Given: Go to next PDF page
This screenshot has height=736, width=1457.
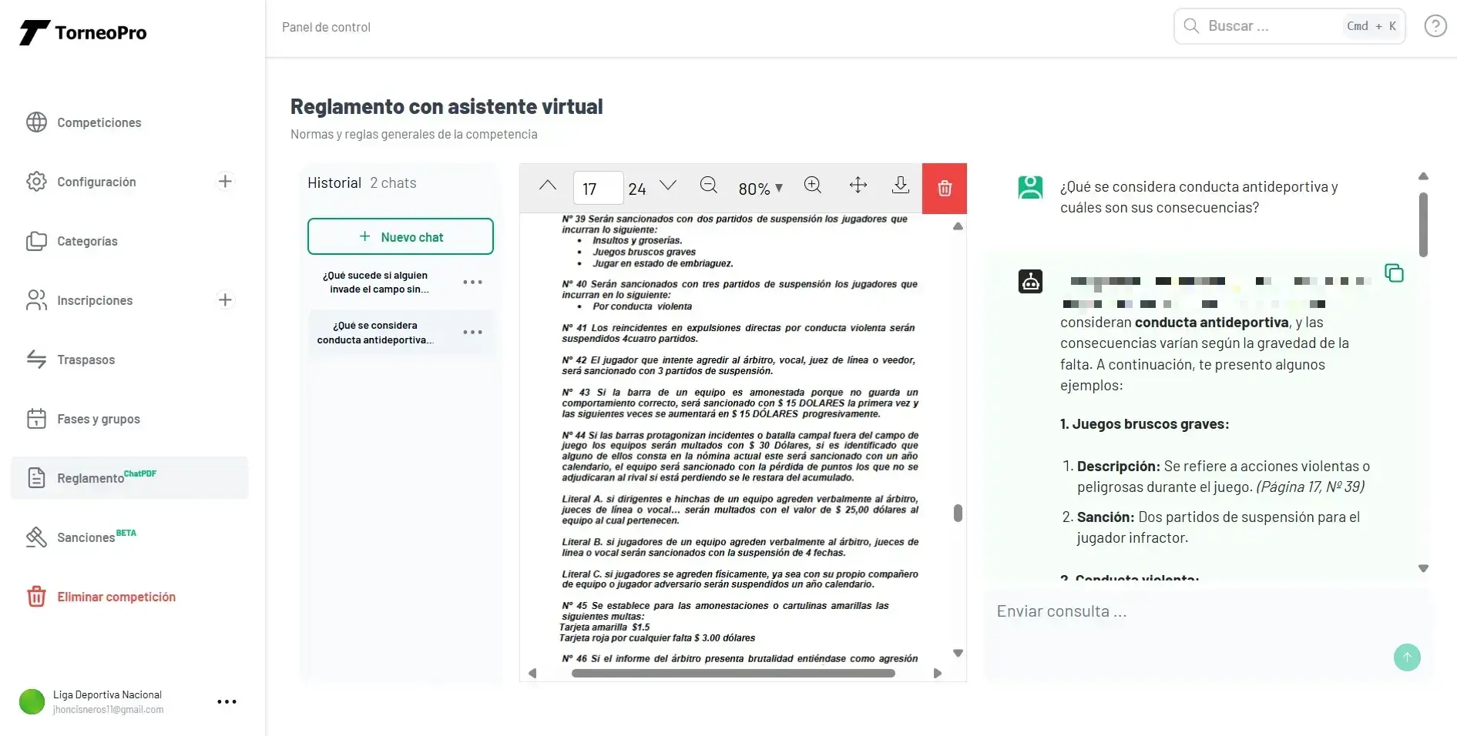Looking at the screenshot, I should coord(668,186).
